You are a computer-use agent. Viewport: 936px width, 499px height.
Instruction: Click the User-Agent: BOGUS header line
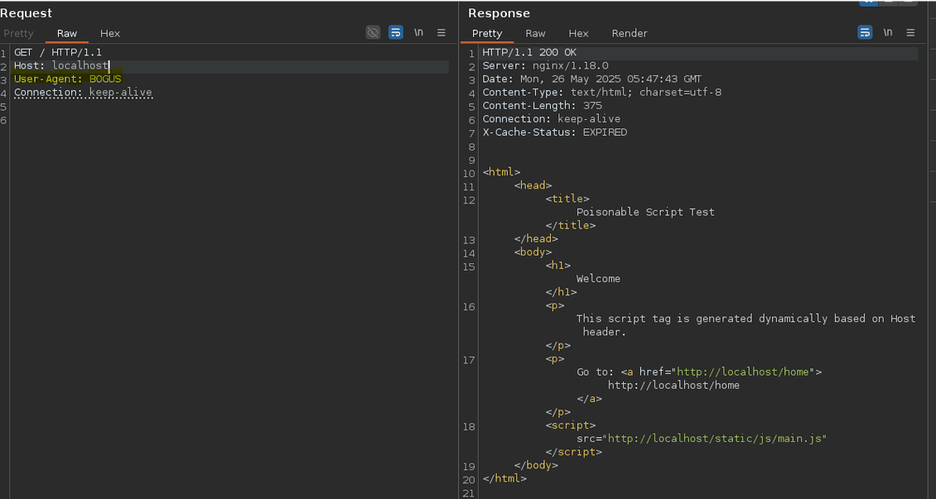coord(67,79)
